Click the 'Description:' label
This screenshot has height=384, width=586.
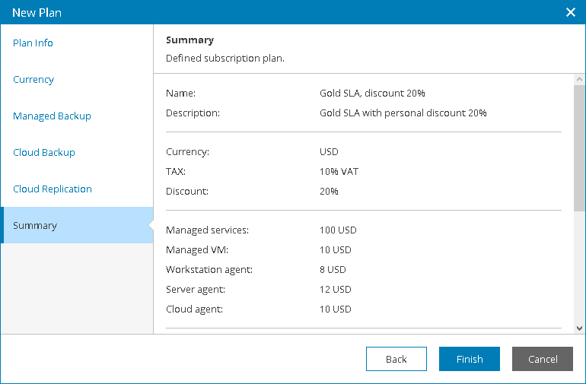pos(193,113)
